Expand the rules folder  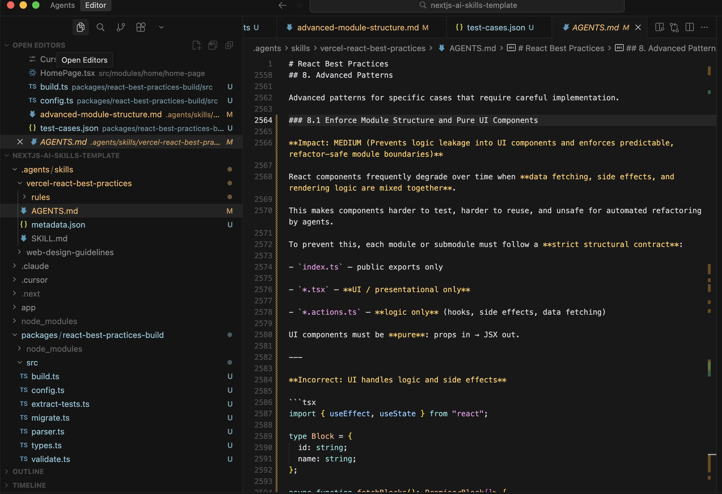(x=25, y=197)
